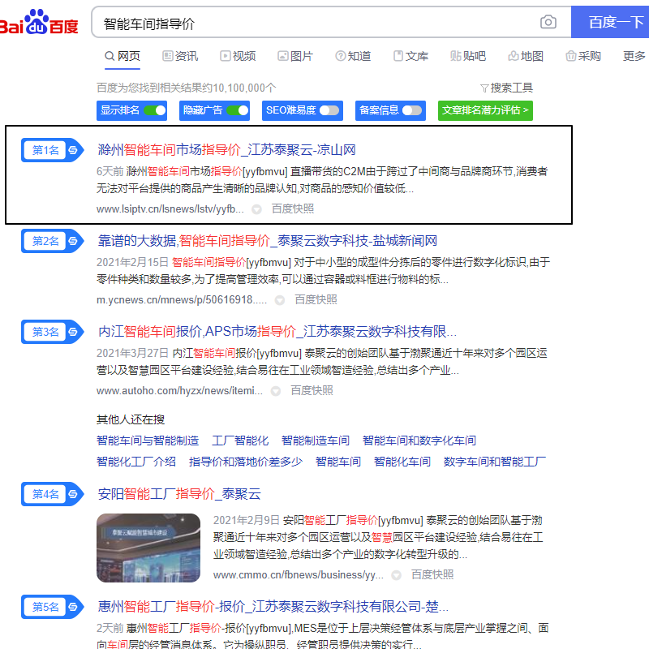Toggle the 隐藏广告 switch
The image size is (649, 649).
click(237, 110)
